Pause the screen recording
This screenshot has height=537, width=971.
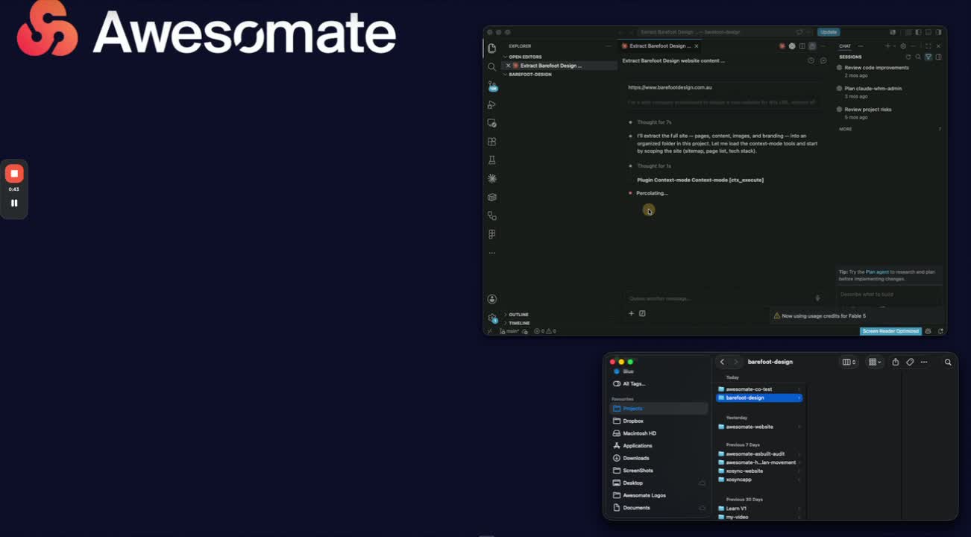(14, 203)
